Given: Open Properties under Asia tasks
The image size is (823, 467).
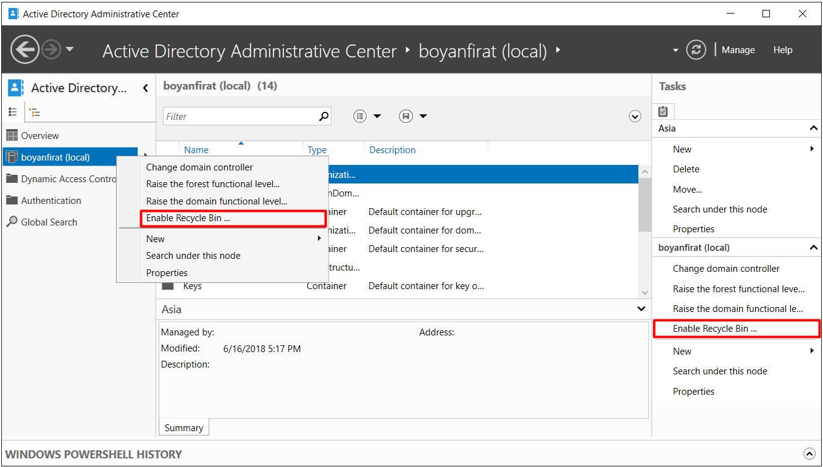Looking at the screenshot, I should [693, 229].
